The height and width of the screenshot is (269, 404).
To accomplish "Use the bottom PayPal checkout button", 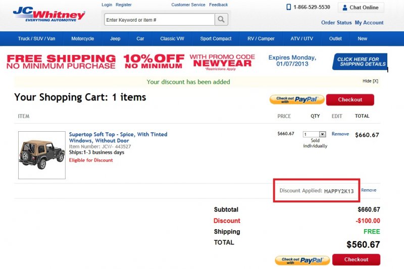I will coord(302,260).
